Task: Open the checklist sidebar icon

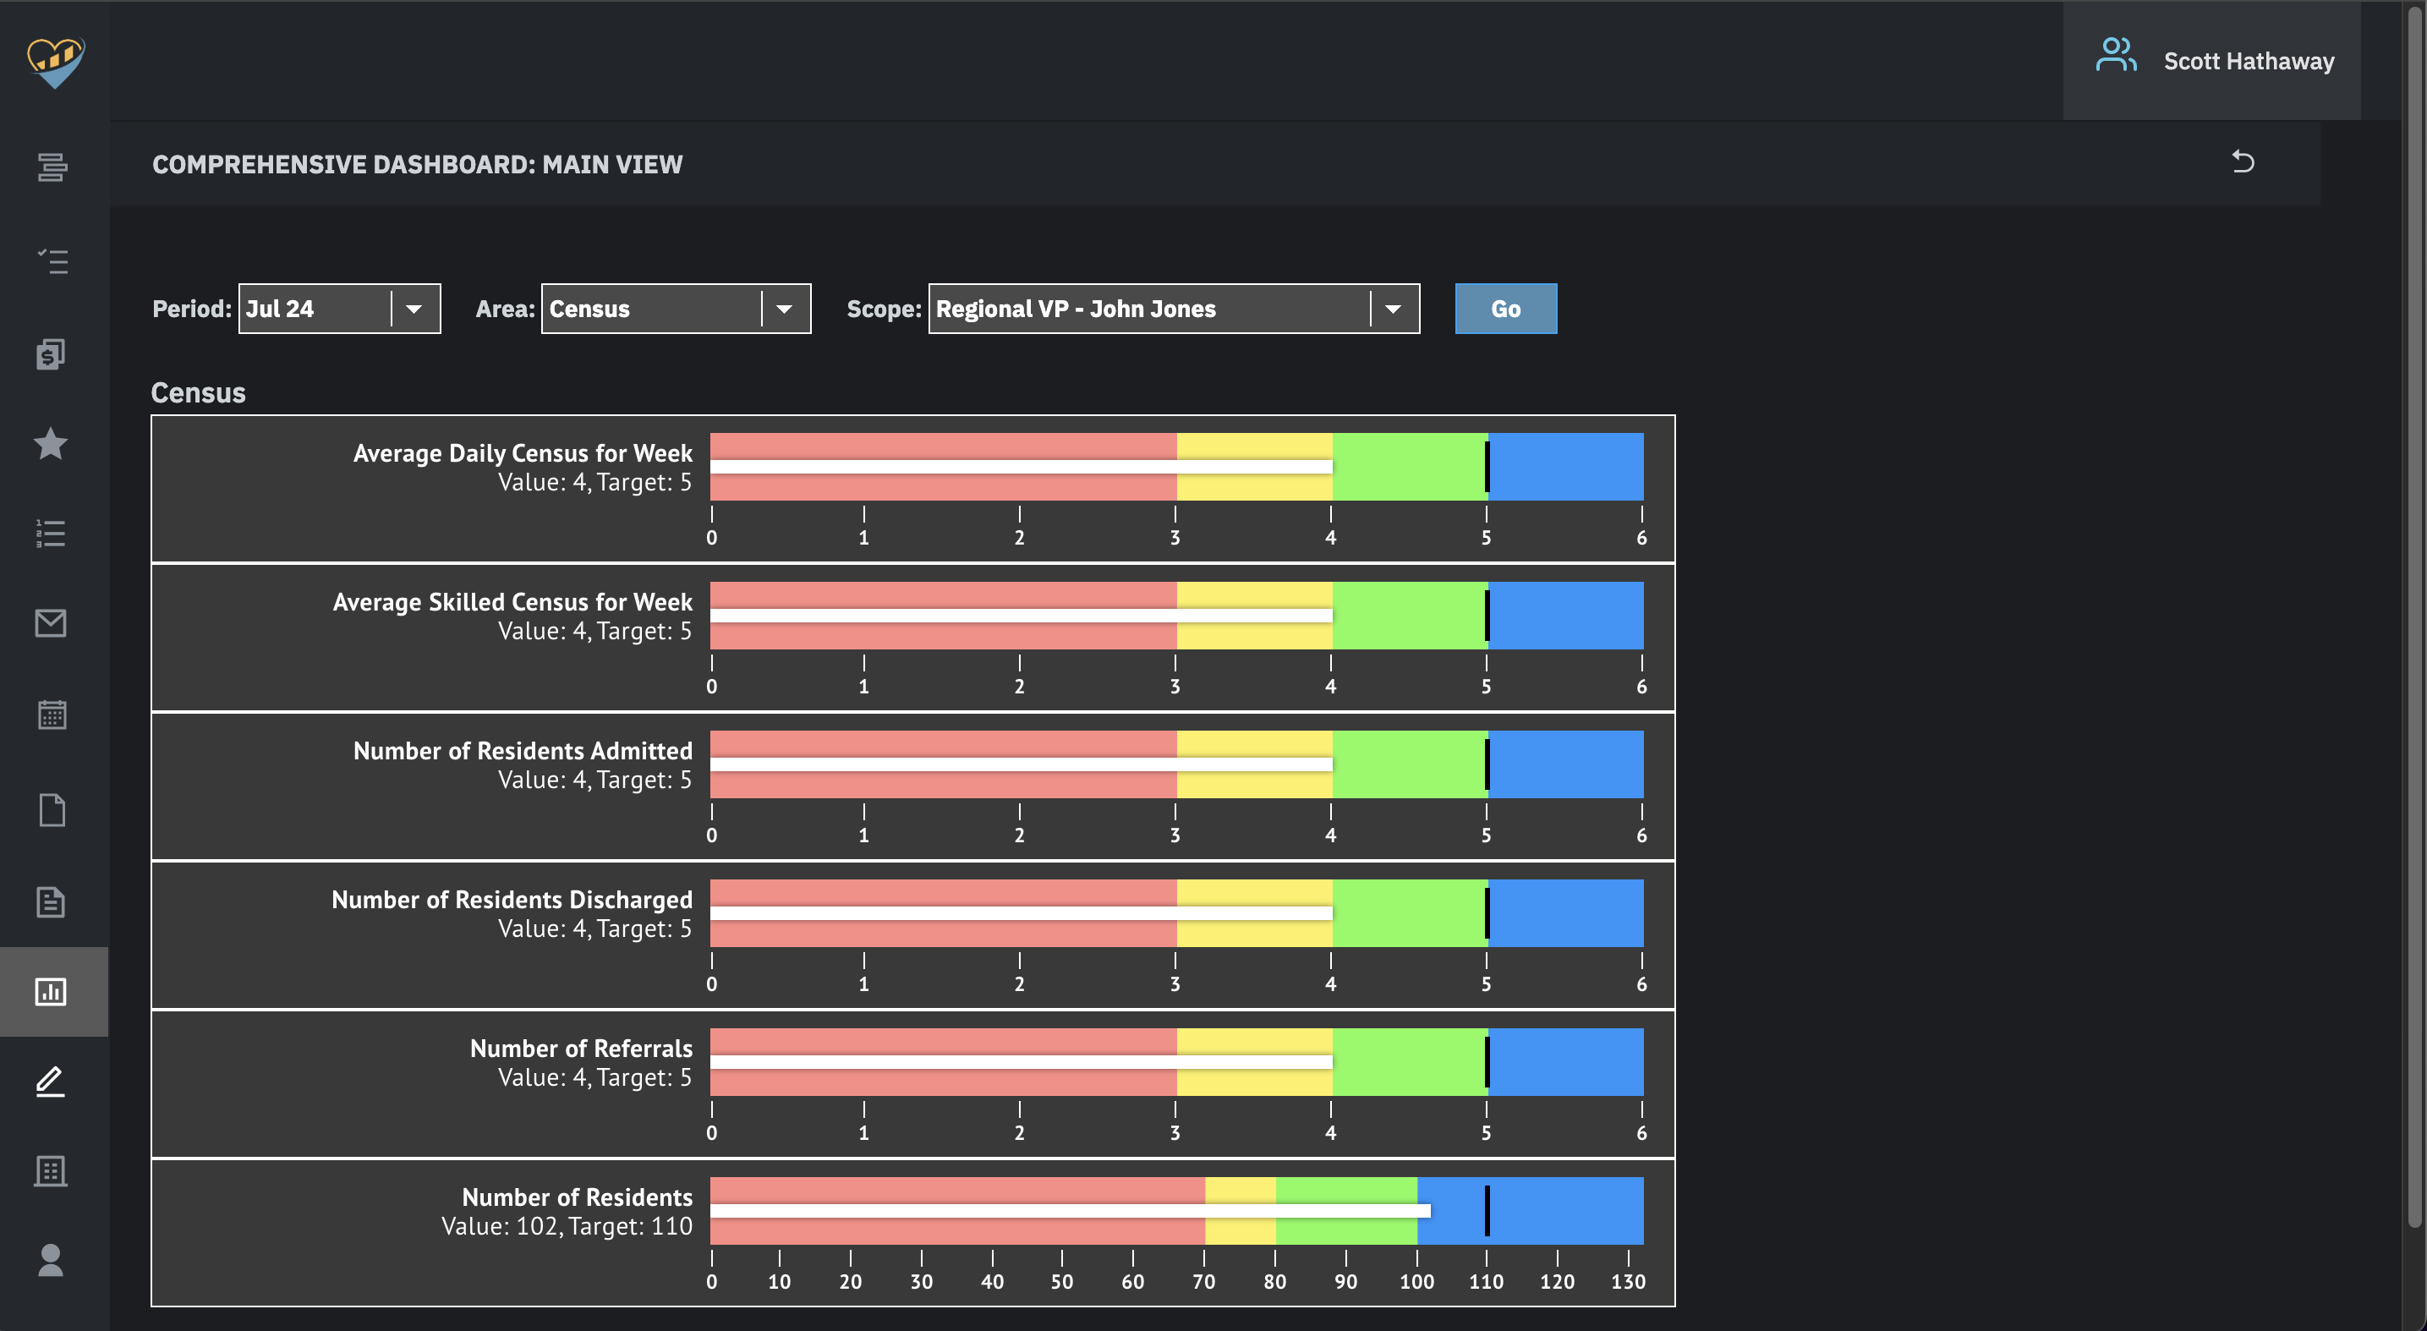Action: point(52,261)
